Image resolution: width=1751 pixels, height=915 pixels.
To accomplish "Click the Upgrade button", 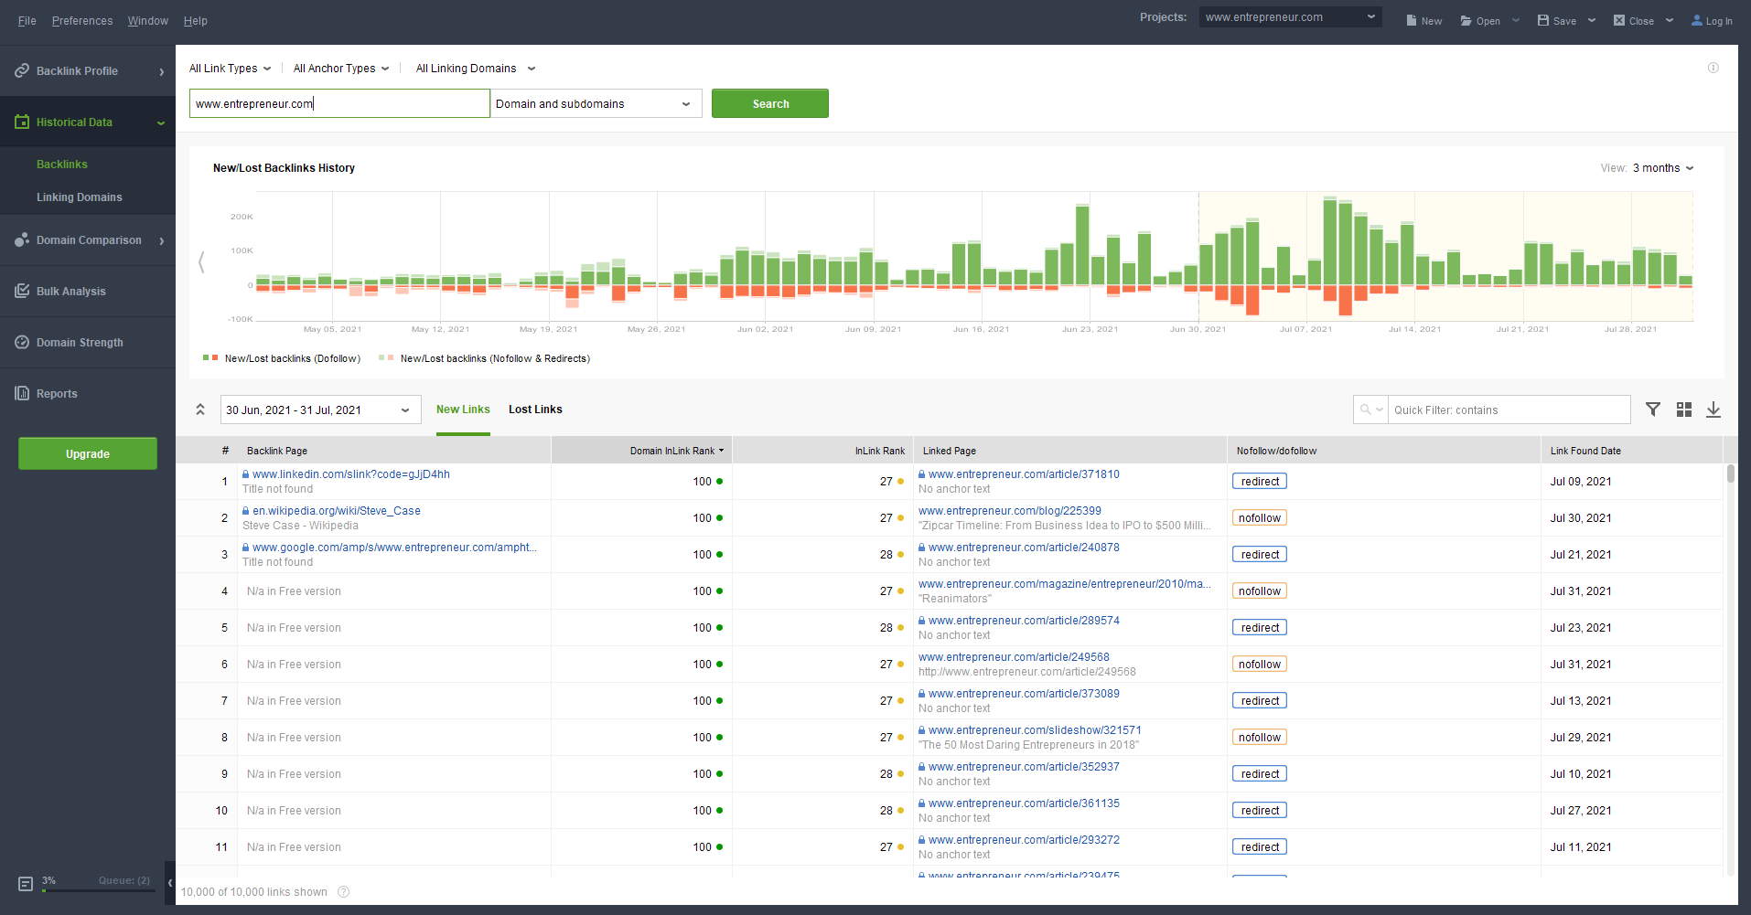I will click(88, 453).
